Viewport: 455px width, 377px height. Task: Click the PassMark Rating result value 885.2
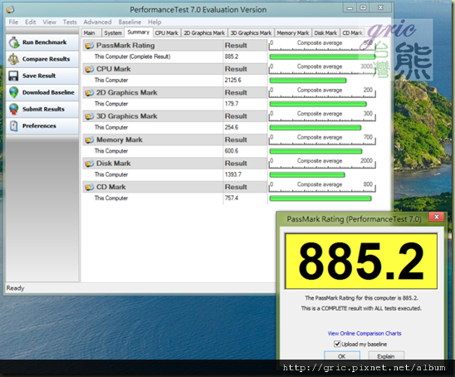click(232, 56)
